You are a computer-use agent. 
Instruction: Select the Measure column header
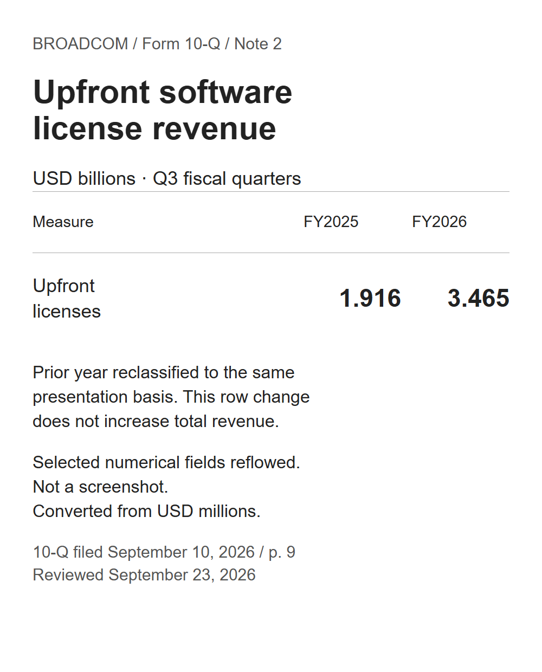[63, 222]
